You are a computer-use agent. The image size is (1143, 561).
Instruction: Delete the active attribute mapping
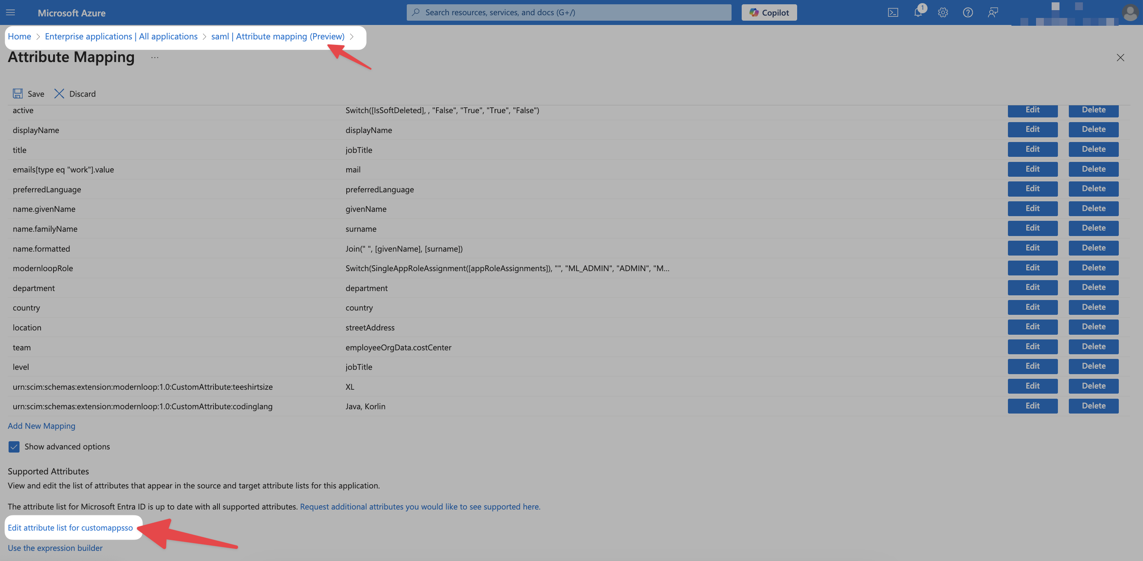pos(1093,110)
